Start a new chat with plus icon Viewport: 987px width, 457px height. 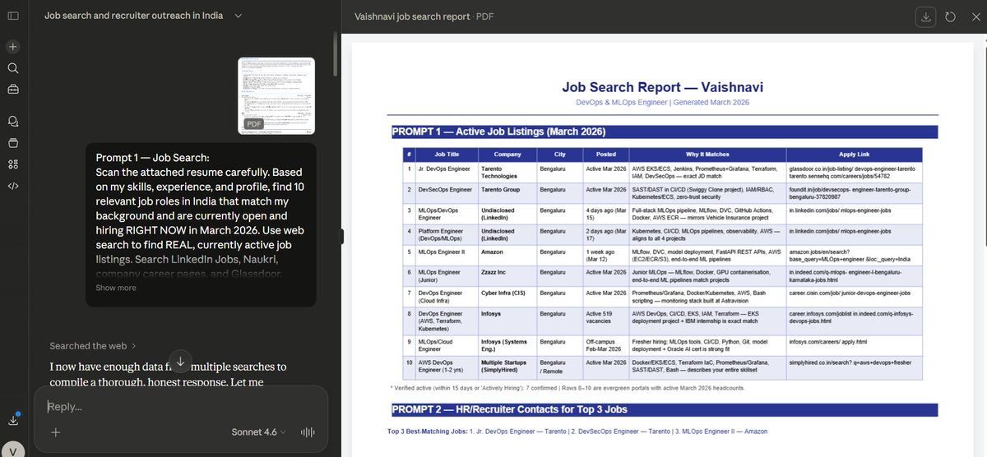[12, 47]
